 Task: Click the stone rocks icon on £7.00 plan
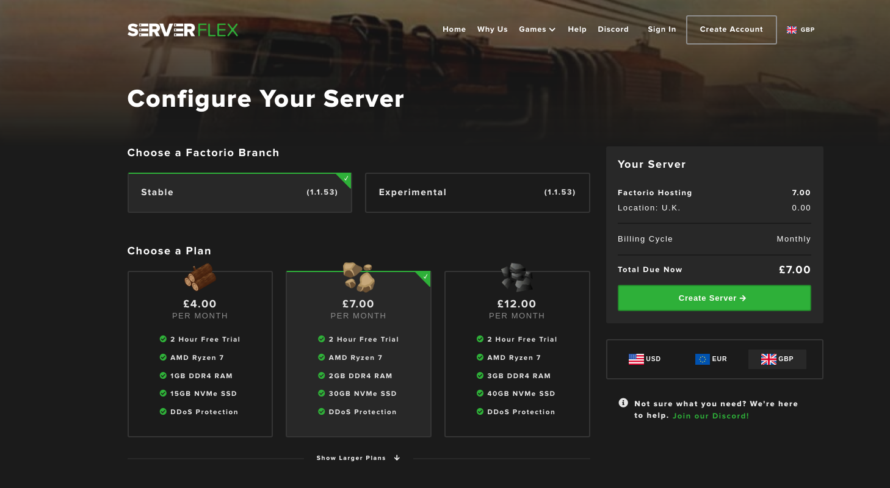click(x=358, y=277)
